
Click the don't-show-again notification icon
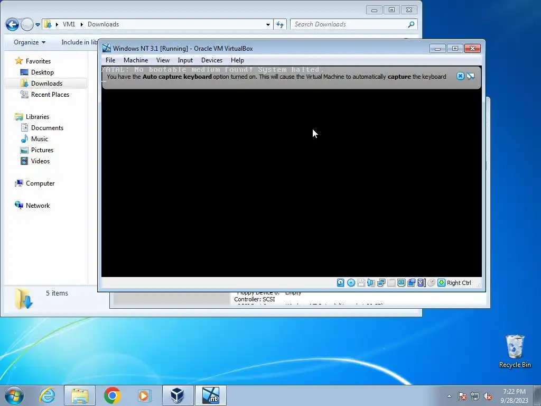(471, 76)
